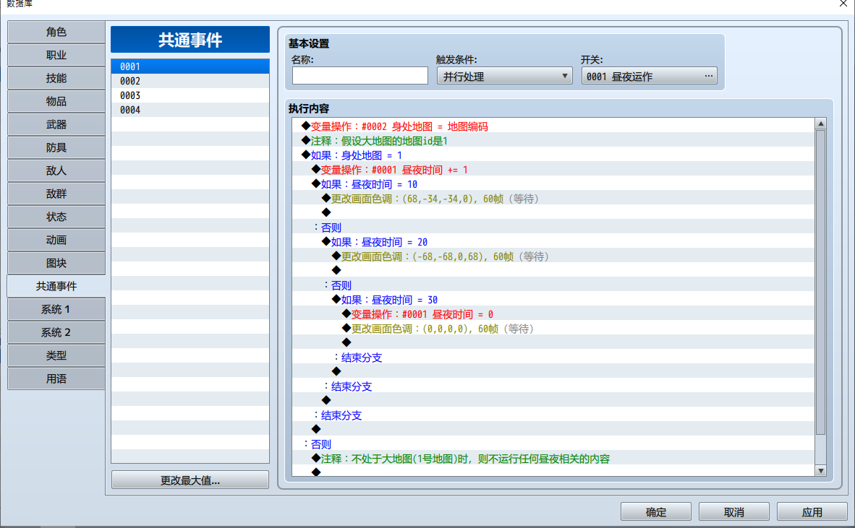The image size is (855, 528).
Task: Select command 变量操作 #0001 昼夜时间 = 0
Action: [553, 314]
